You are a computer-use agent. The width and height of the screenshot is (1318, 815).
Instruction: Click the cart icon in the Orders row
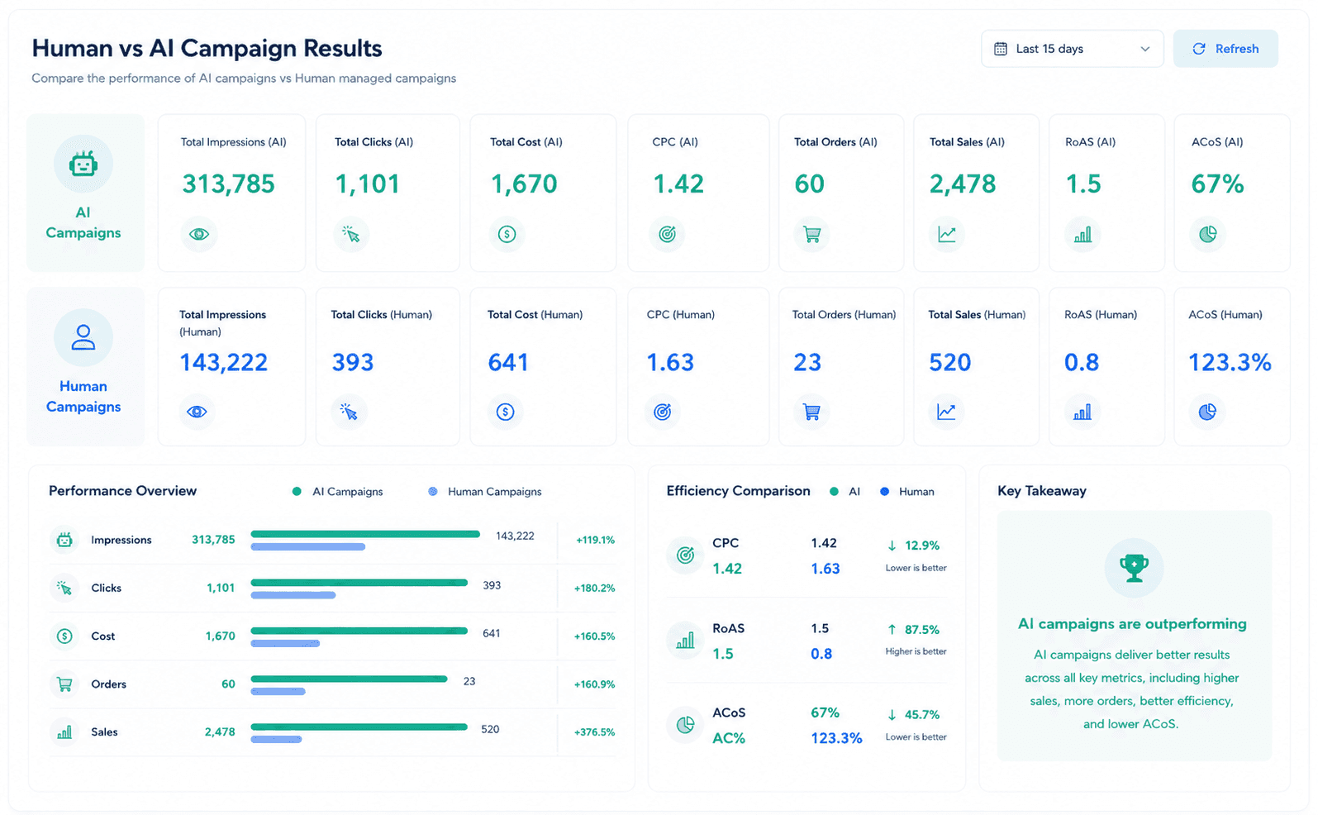point(64,684)
